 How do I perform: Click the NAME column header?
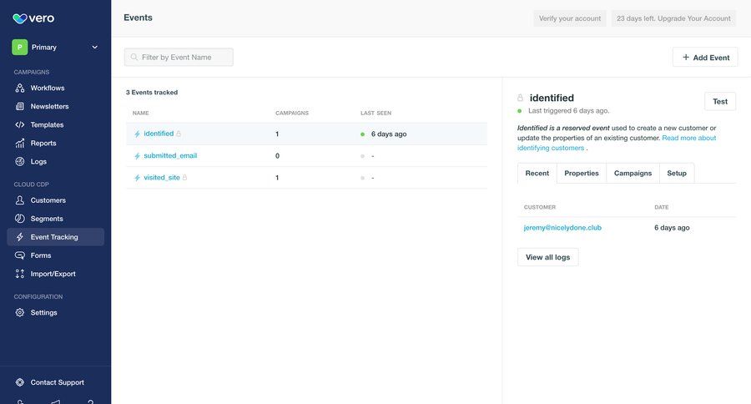pyautogui.click(x=141, y=113)
